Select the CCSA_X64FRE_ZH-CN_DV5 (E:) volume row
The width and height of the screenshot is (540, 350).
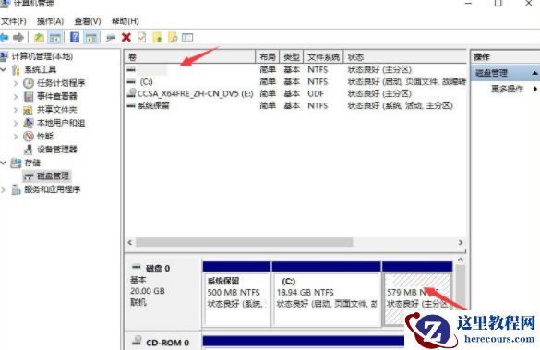[295, 93]
